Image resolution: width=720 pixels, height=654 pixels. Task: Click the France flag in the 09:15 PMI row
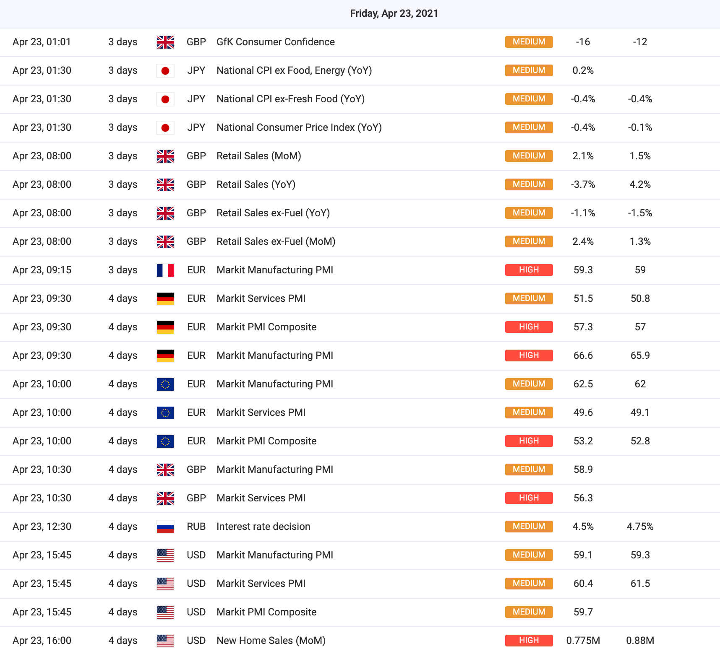[165, 270]
